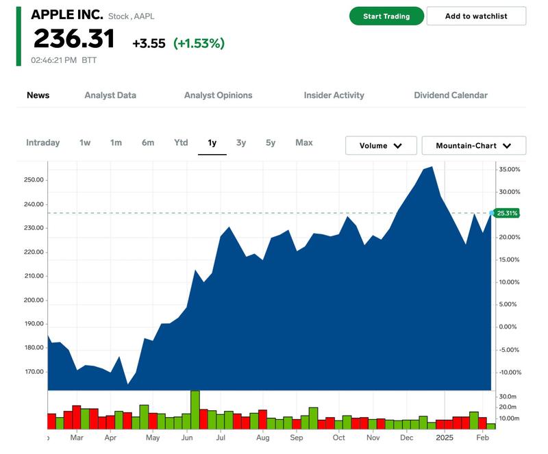Click the 170.00 price axis label
Image resolution: width=548 pixels, height=454 pixels.
pyautogui.click(x=34, y=372)
